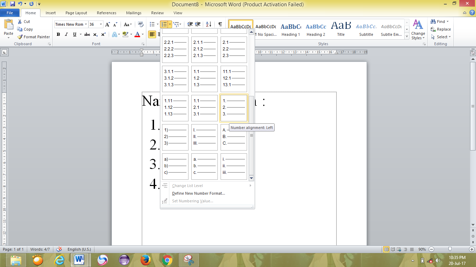Open the File menu
This screenshot has height=267, width=476.
tap(10, 13)
